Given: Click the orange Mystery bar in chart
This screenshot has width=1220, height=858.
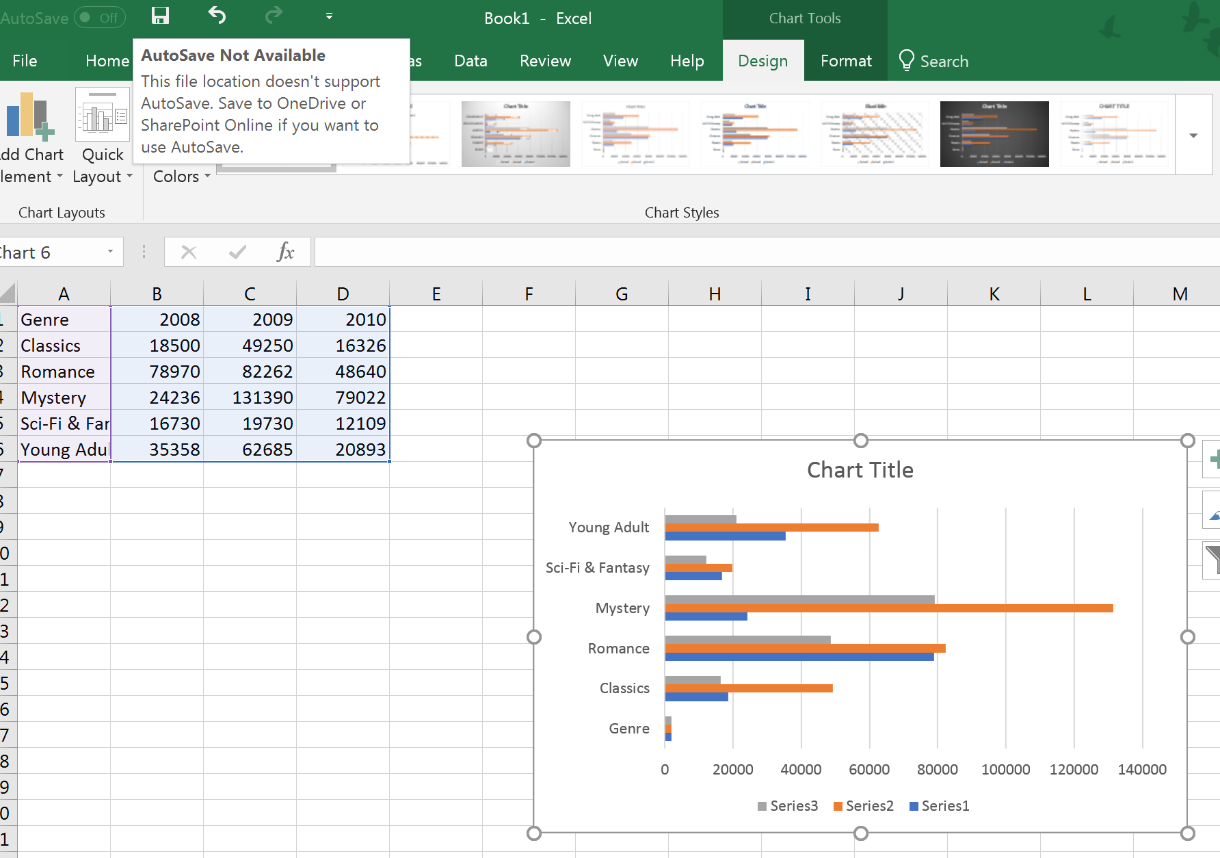Looking at the screenshot, I should (x=889, y=608).
